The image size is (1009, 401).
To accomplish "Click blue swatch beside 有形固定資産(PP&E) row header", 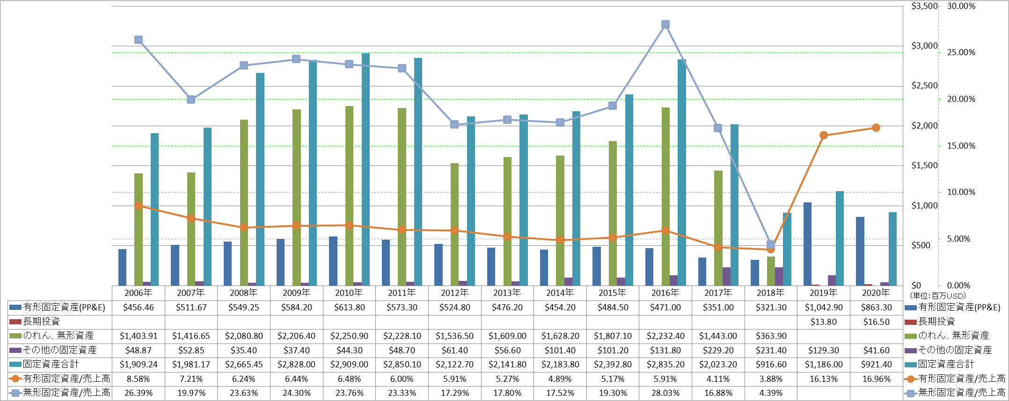I will [x=15, y=308].
